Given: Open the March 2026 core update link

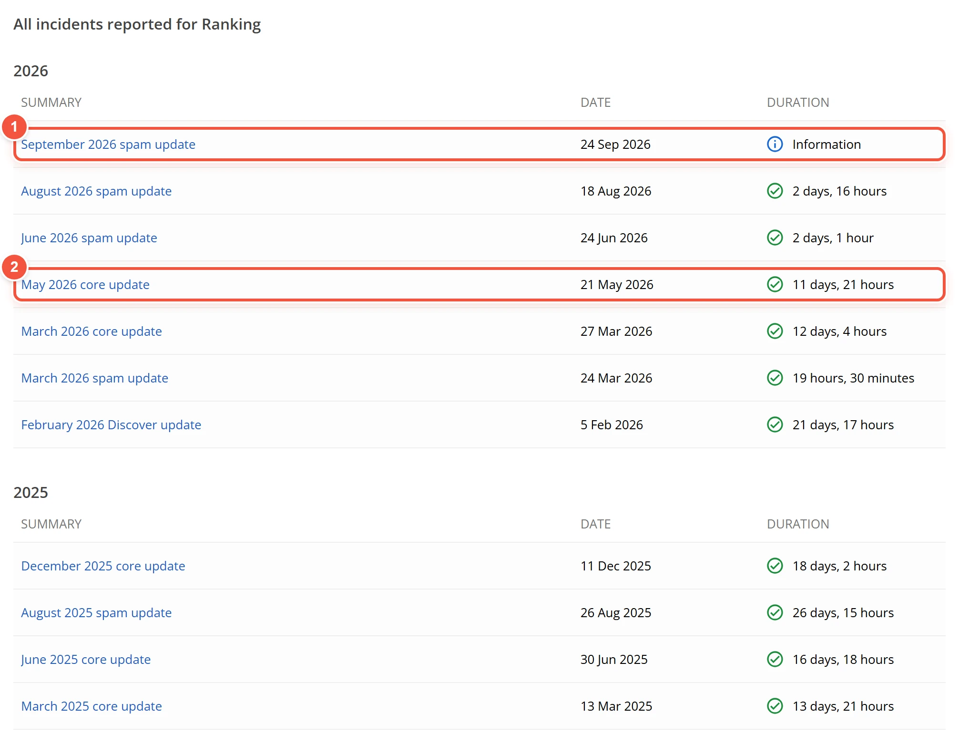Looking at the screenshot, I should 92,331.
